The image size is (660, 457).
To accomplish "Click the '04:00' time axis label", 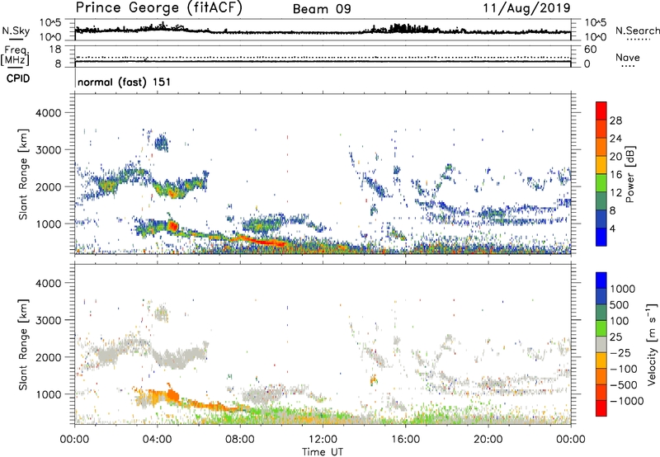I will 157,440.
